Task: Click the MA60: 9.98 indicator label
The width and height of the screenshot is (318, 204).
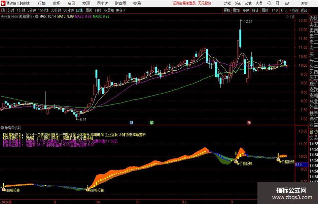Action: click(101, 16)
